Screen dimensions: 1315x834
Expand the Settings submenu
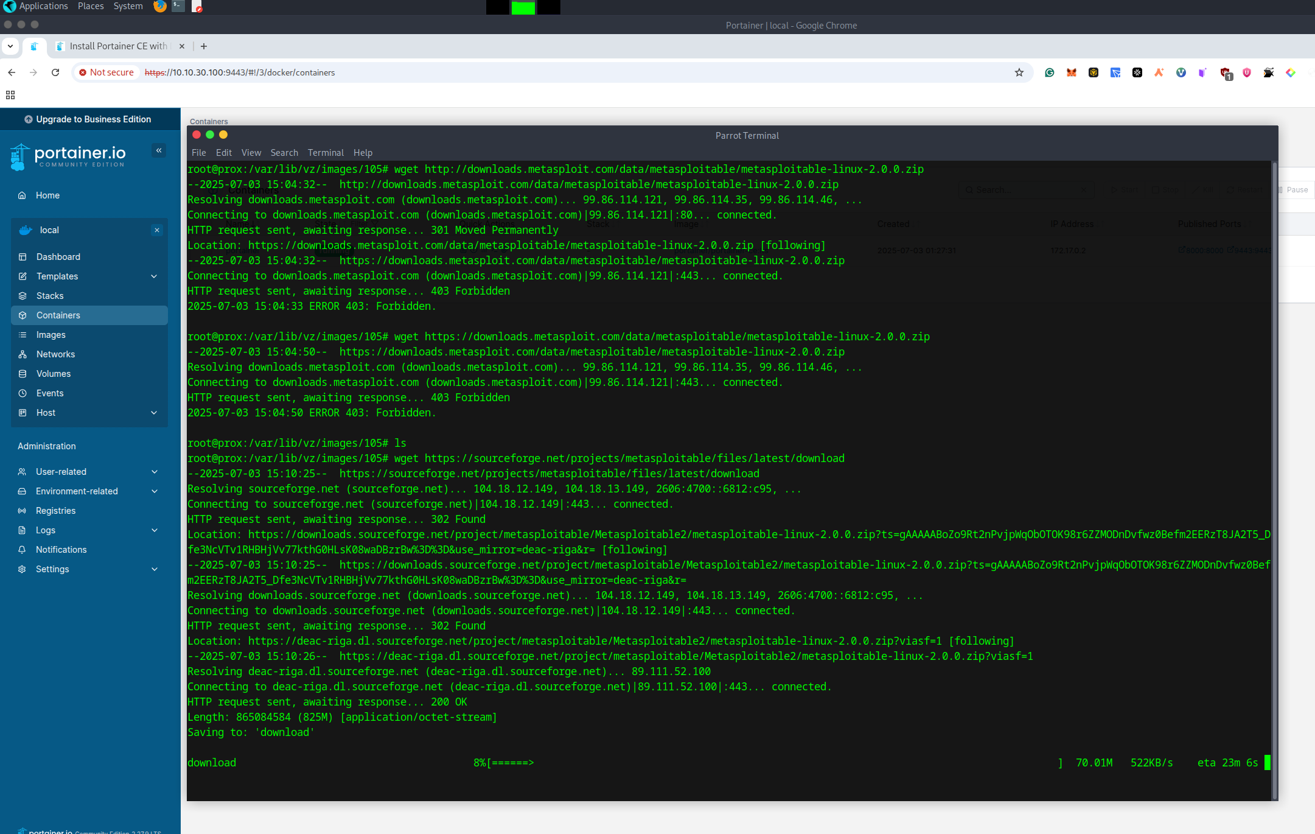(x=52, y=569)
